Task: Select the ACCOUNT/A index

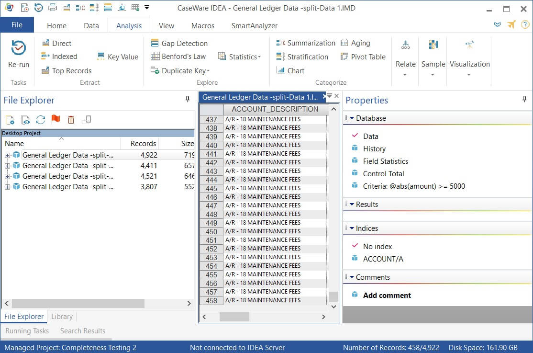Action: 383,259
